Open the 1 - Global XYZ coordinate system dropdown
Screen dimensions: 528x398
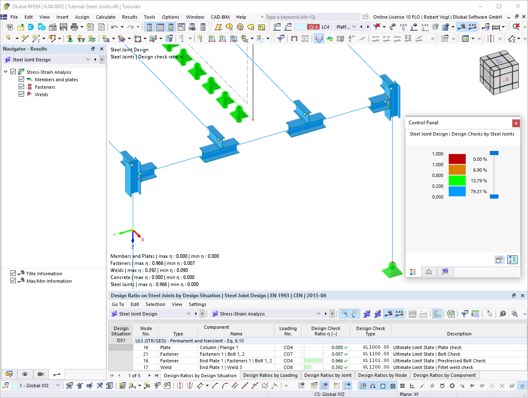coord(58,386)
